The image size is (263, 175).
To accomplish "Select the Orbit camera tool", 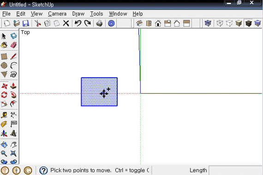I will [x=4, y=145].
